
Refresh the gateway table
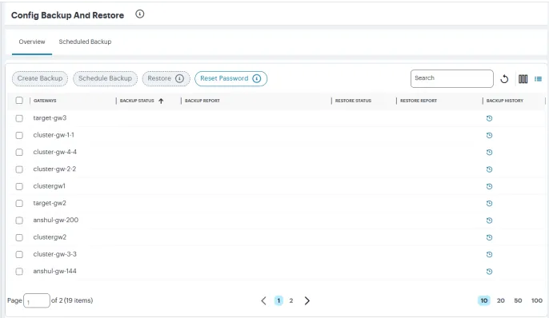pyautogui.click(x=504, y=79)
